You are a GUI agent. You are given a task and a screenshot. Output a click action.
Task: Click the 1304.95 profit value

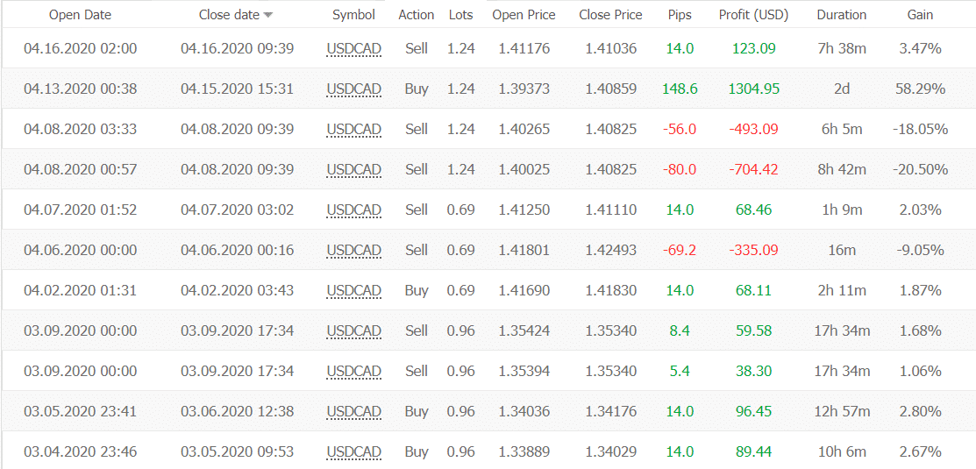coord(754,89)
